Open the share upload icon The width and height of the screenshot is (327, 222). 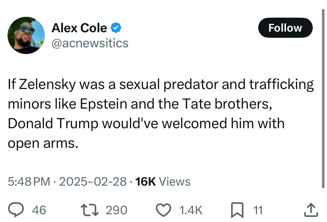[x=311, y=210]
